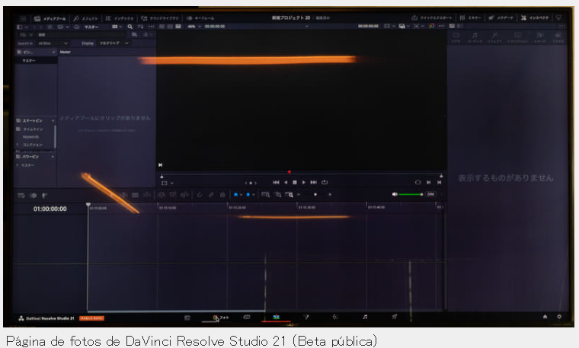The width and height of the screenshot is (579, 348).
Task: Toggle the Metadata (メタデータ) panel
Action: (x=501, y=18)
